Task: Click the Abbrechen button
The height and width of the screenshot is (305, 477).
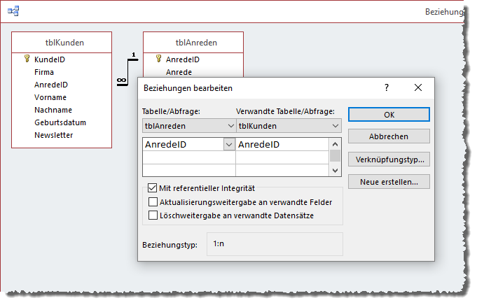Action: pos(389,136)
